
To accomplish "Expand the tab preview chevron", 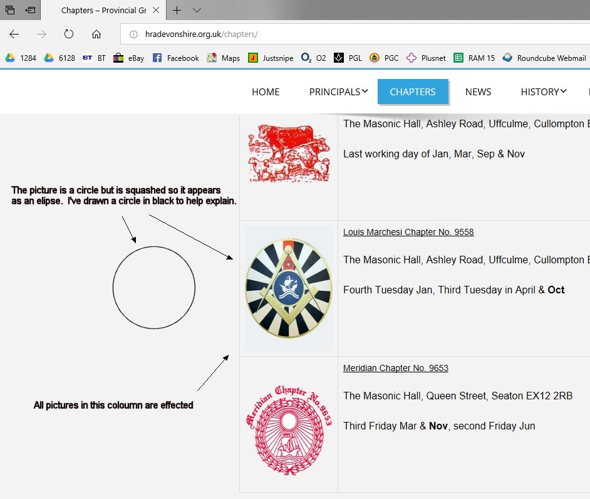I will coord(197,11).
